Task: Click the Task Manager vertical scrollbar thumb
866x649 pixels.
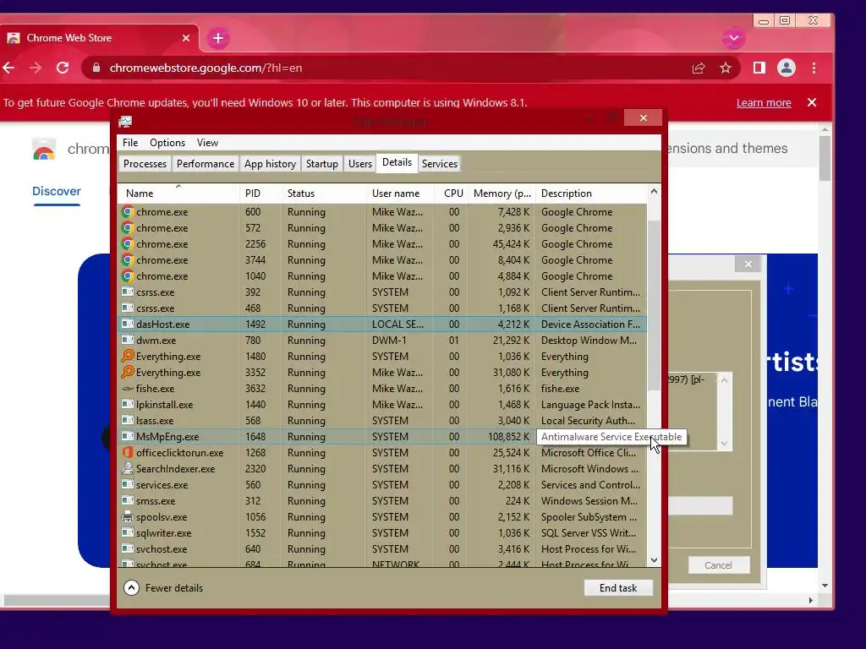Action: [x=654, y=305]
